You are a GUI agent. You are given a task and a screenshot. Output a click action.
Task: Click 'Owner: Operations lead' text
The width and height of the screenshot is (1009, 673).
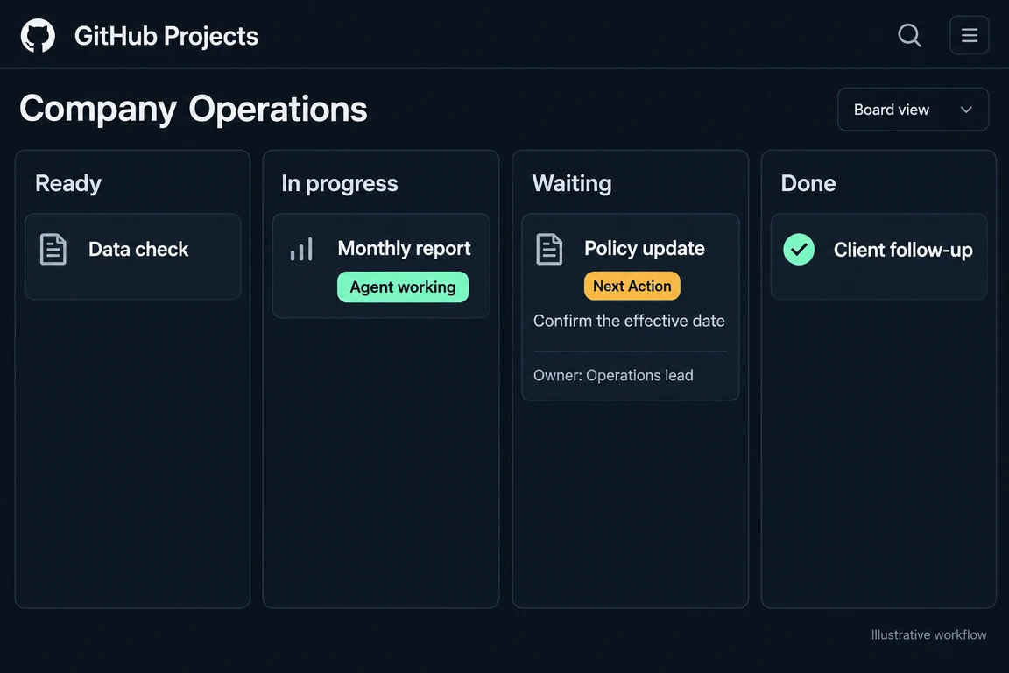pyautogui.click(x=613, y=375)
